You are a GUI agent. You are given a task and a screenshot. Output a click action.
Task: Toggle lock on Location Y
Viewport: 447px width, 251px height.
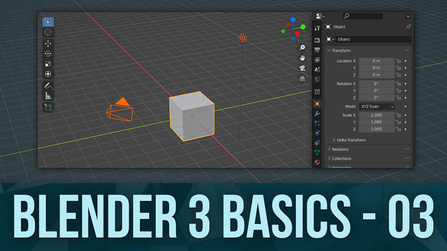398,68
